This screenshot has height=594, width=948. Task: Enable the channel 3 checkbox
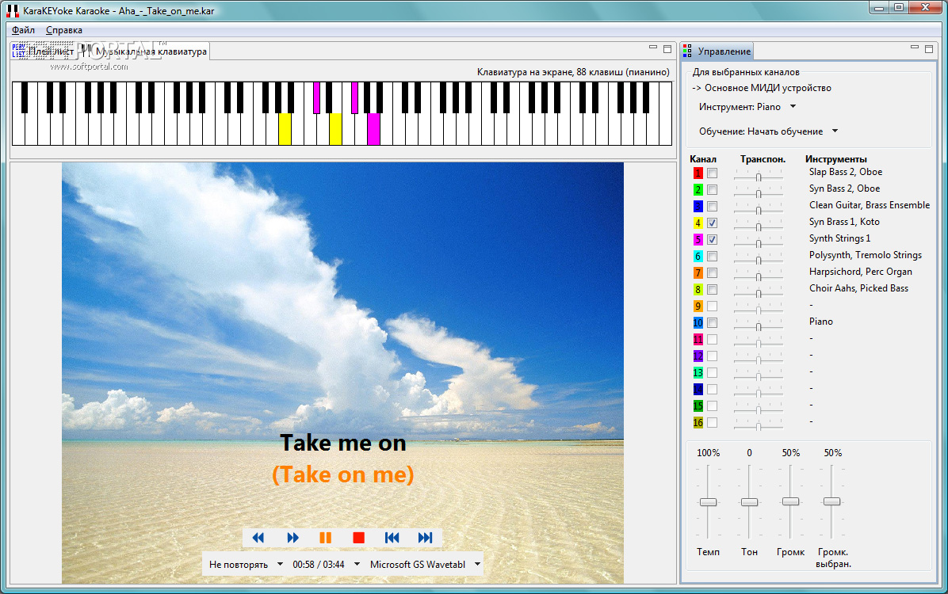[x=713, y=207]
